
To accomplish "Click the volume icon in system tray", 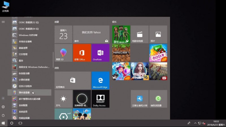I will coord(204,123).
